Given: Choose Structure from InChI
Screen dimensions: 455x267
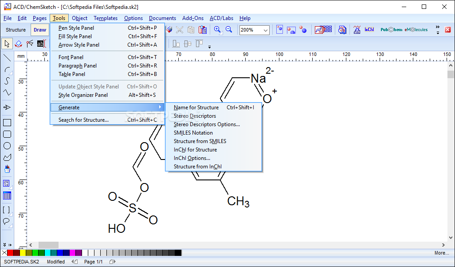Looking at the screenshot, I should point(214,167).
